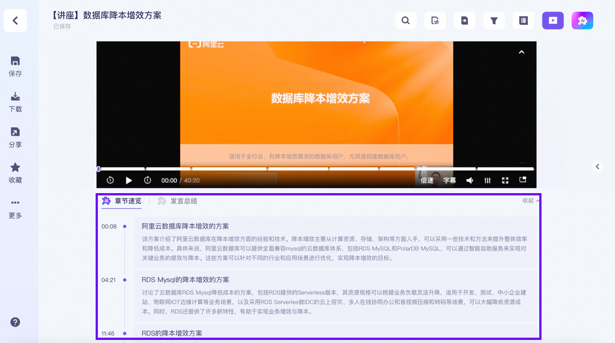Select the filter icon in the top toolbar
This screenshot has width=615, height=343.
(x=494, y=20)
